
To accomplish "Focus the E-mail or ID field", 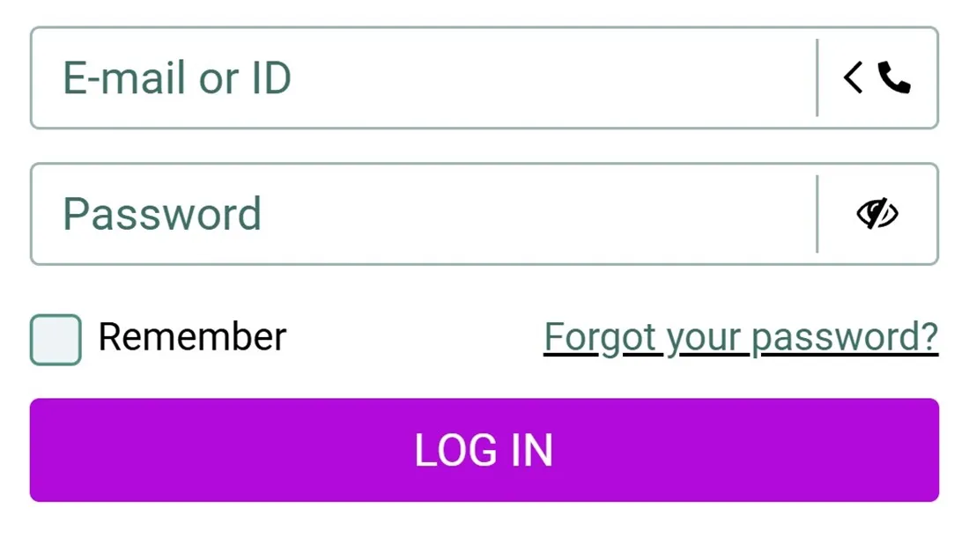I will 423,78.
